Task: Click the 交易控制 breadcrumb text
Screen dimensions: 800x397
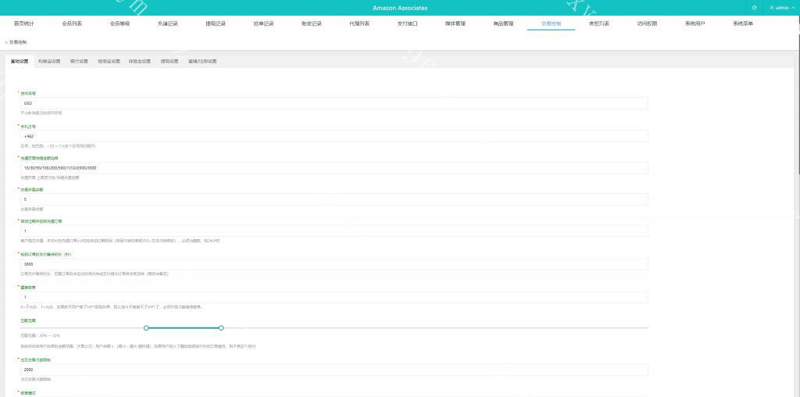Action: point(18,42)
